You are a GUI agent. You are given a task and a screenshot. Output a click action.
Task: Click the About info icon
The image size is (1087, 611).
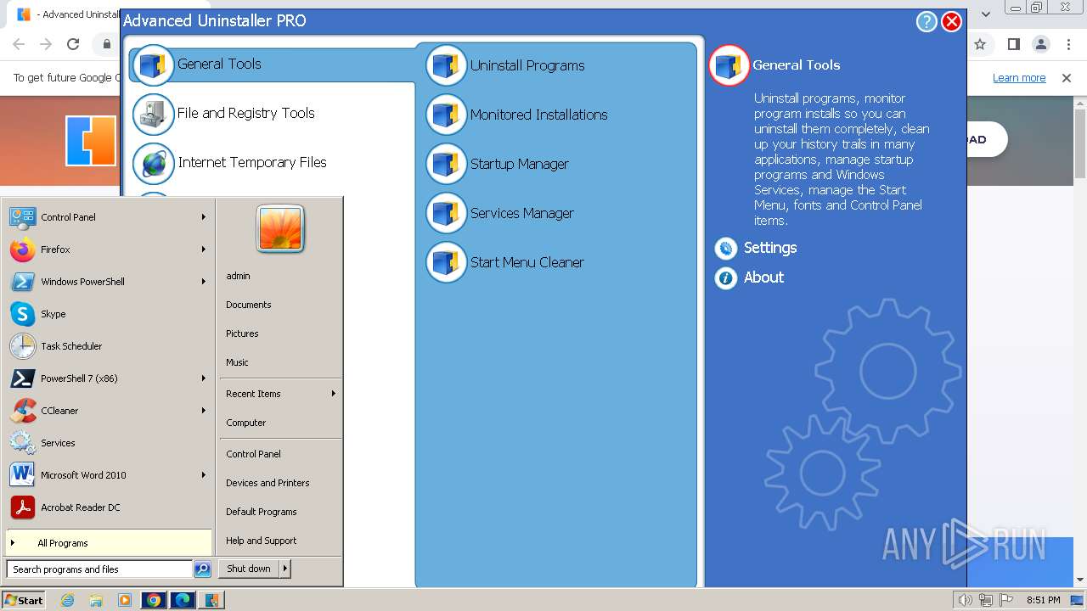(x=726, y=277)
